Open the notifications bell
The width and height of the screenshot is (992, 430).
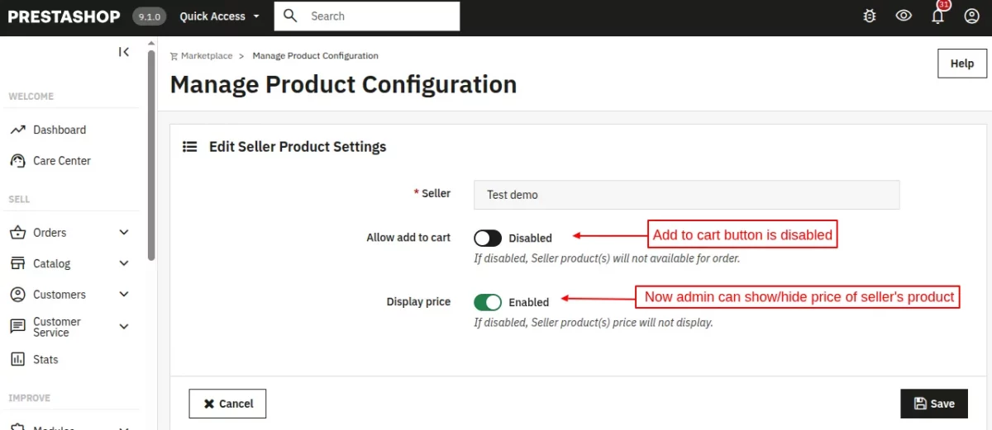[937, 16]
